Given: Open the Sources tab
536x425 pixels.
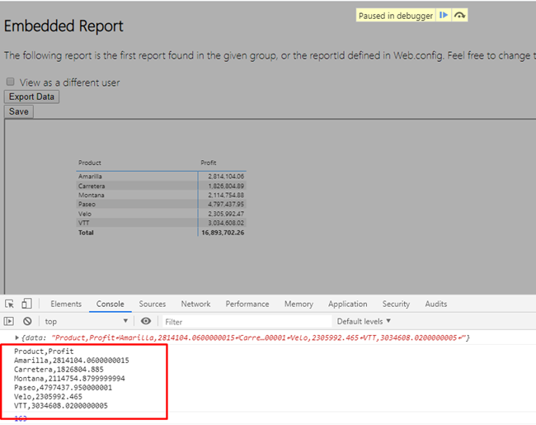Looking at the screenshot, I should [152, 304].
